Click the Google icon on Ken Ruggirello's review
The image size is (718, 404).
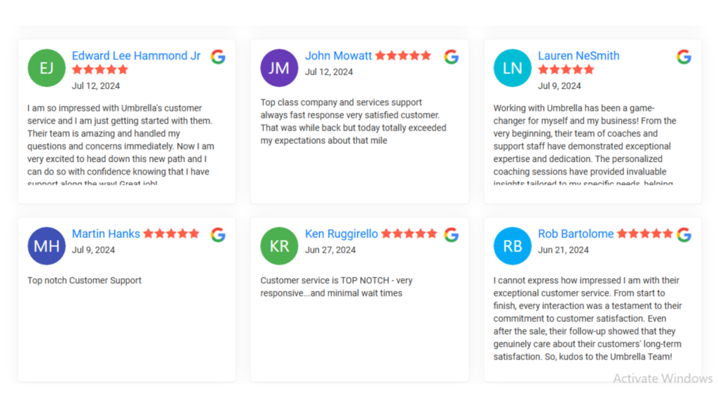452,234
